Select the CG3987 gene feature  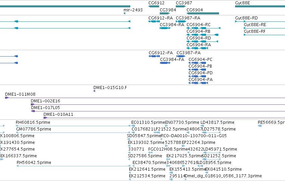pyautogui.click(x=181, y=6)
